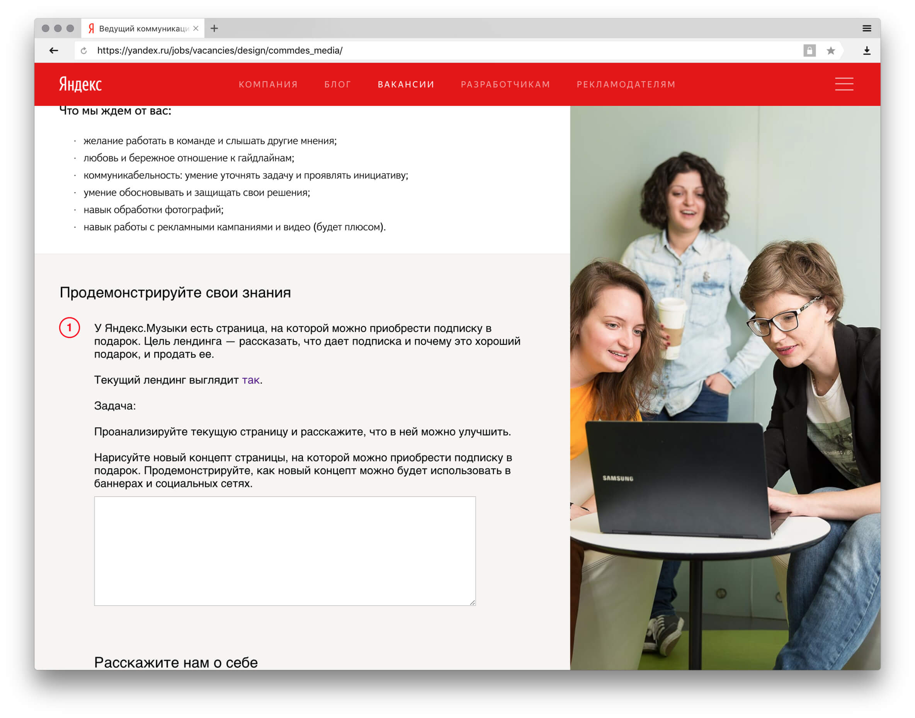Click bullet 'любовь и бережное отношение к гайдлайнам;'
The image size is (915, 718).
pos(189,158)
